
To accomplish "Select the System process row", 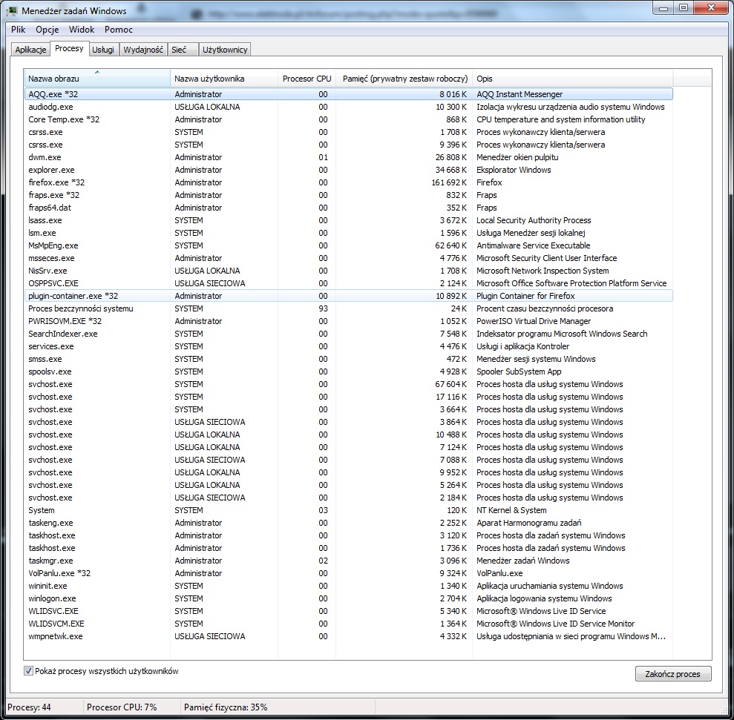I will (348, 510).
